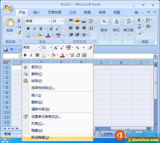Toggle Bold in the ribbon
This screenshot has width=160, height=143.
click(x=28, y=29)
